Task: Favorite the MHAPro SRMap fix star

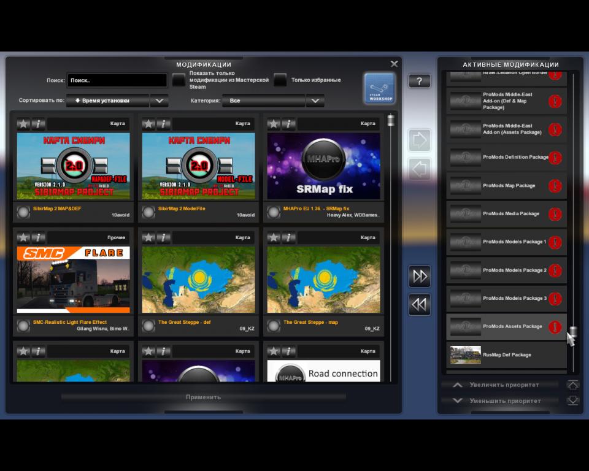Action: coord(274,123)
